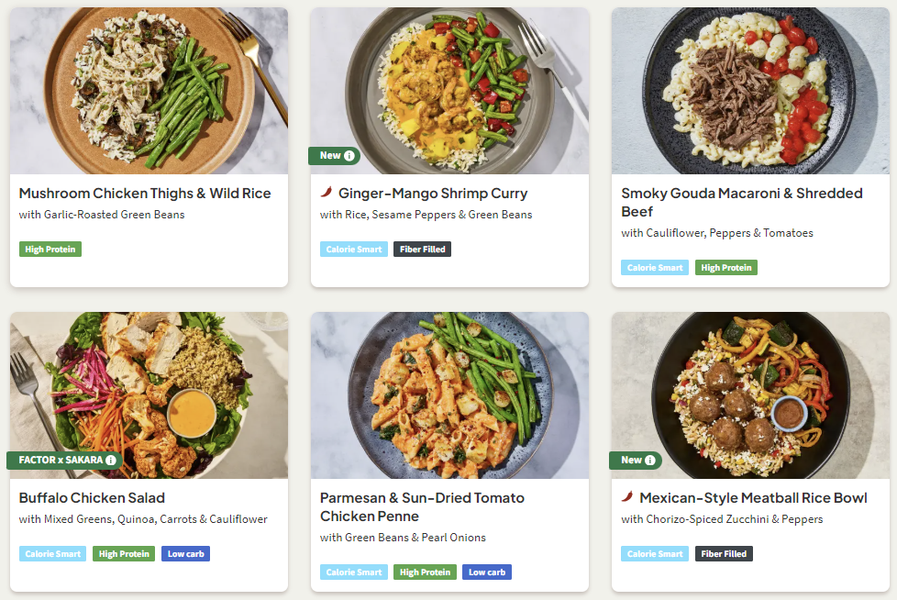Screen dimensions: 897x600
Task: Click info icon on Ginger-Mango Shrimp Curry's New badge
Action: tap(350, 156)
